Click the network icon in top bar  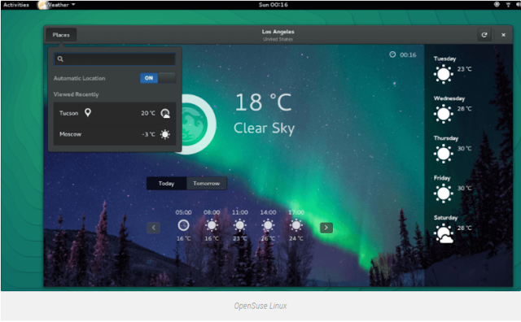coord(508,5)
